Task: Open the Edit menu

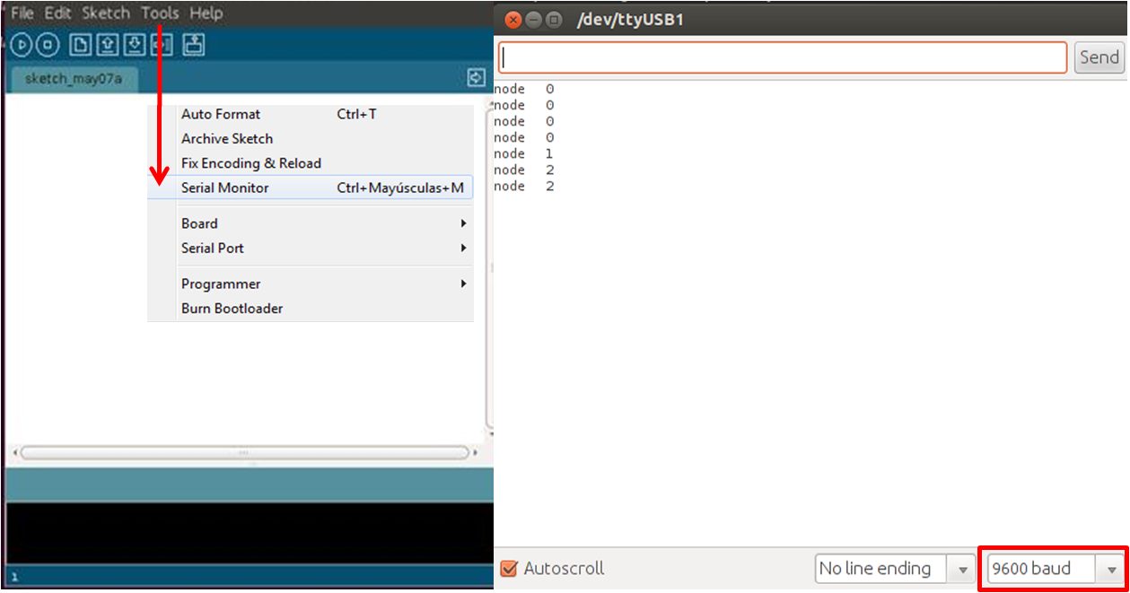Action: pos(57,13)
